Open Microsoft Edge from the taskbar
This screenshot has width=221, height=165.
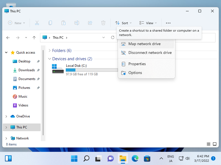[x=135, y=158]
